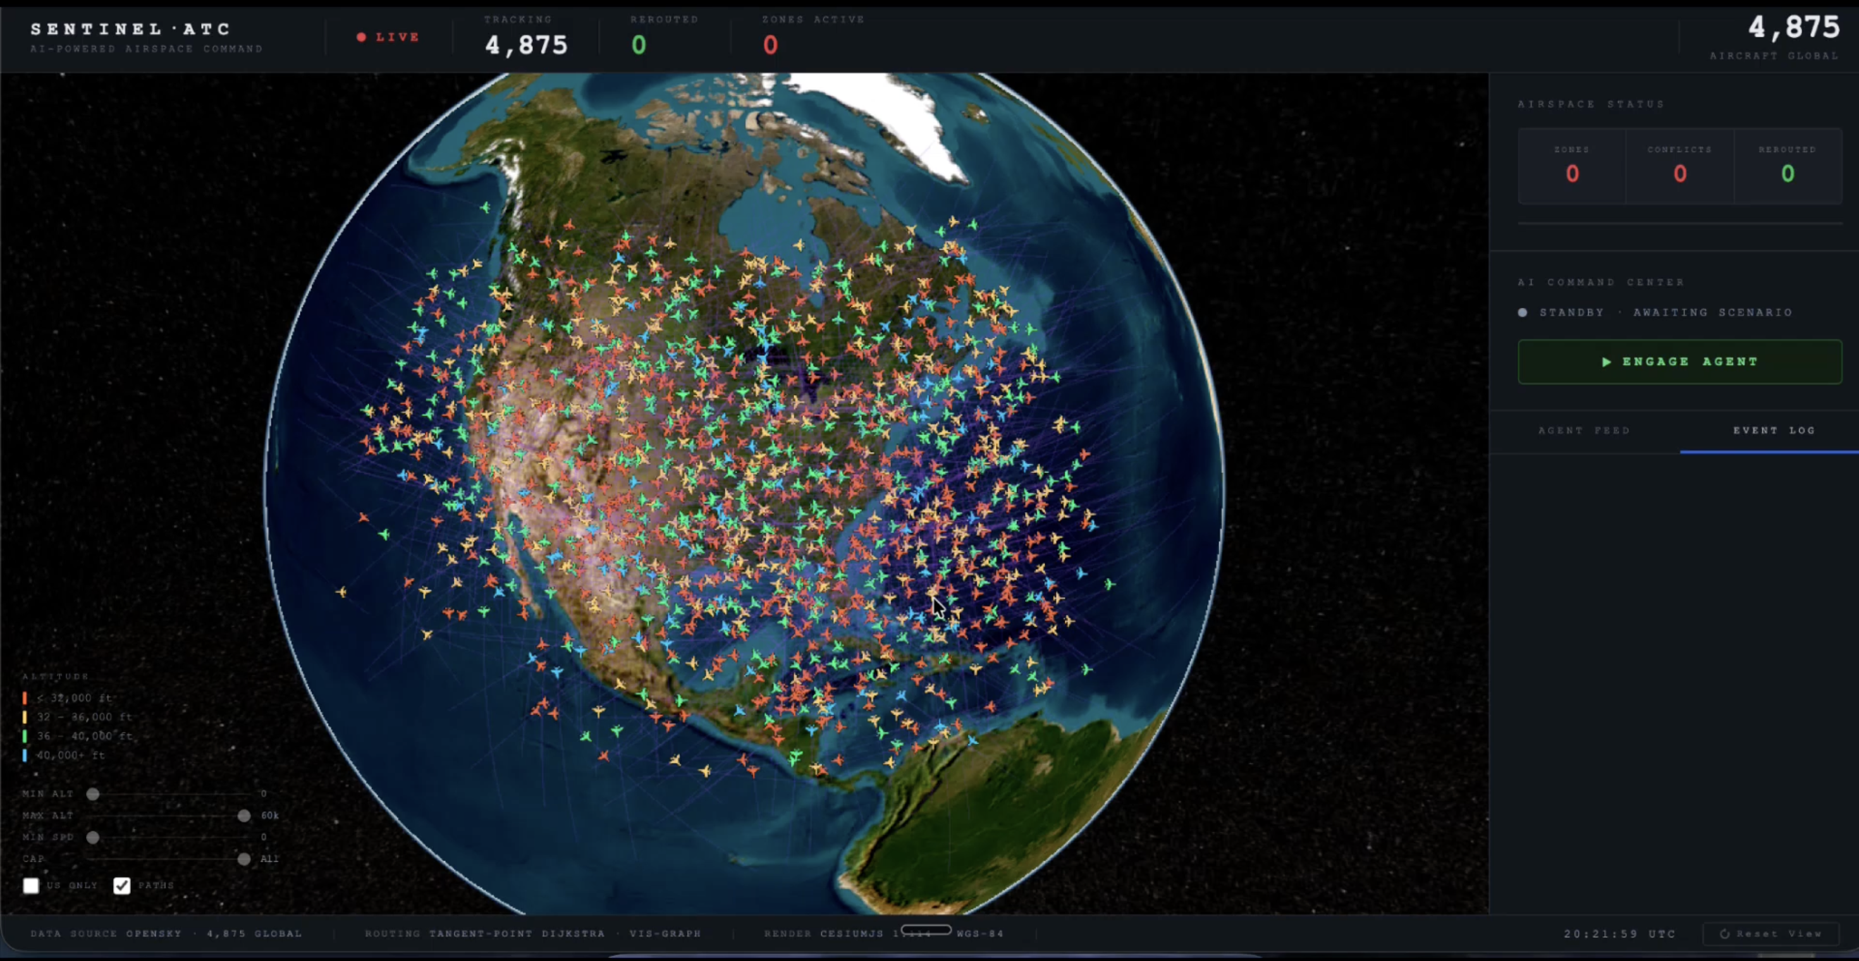Click the Reset View button
1859x961 pixels.
(1772, 934)
